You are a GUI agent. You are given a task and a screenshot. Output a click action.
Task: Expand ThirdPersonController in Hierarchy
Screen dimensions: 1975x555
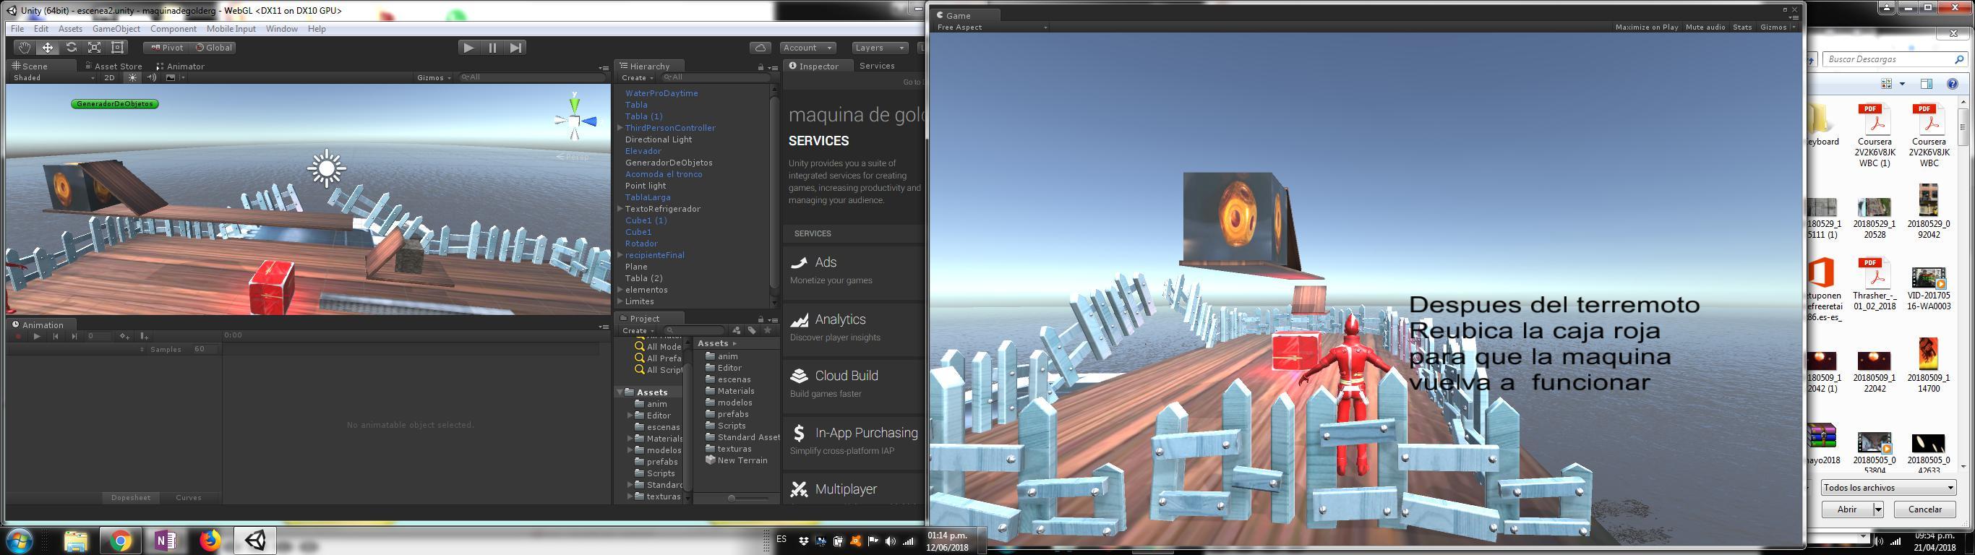tap(620, 128)
